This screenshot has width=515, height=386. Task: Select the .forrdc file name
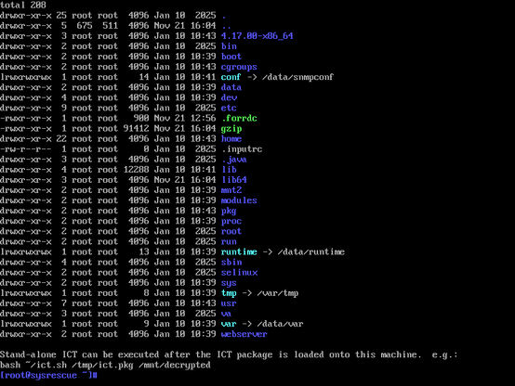pos(239,118)
